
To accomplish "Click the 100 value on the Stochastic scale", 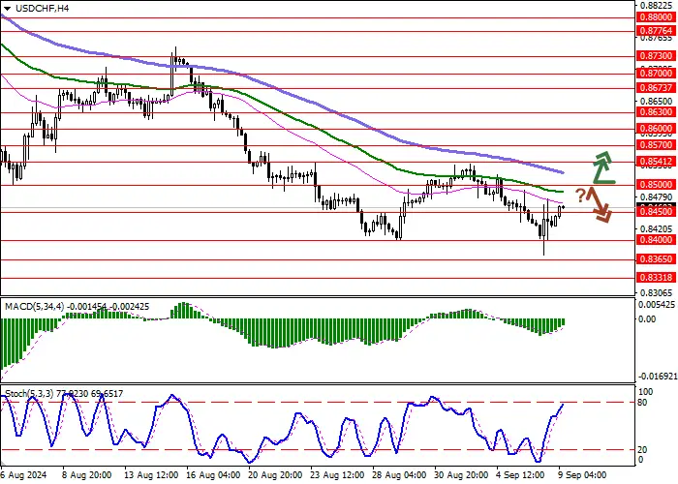I will pyautogui.click(x=646, y=392).
